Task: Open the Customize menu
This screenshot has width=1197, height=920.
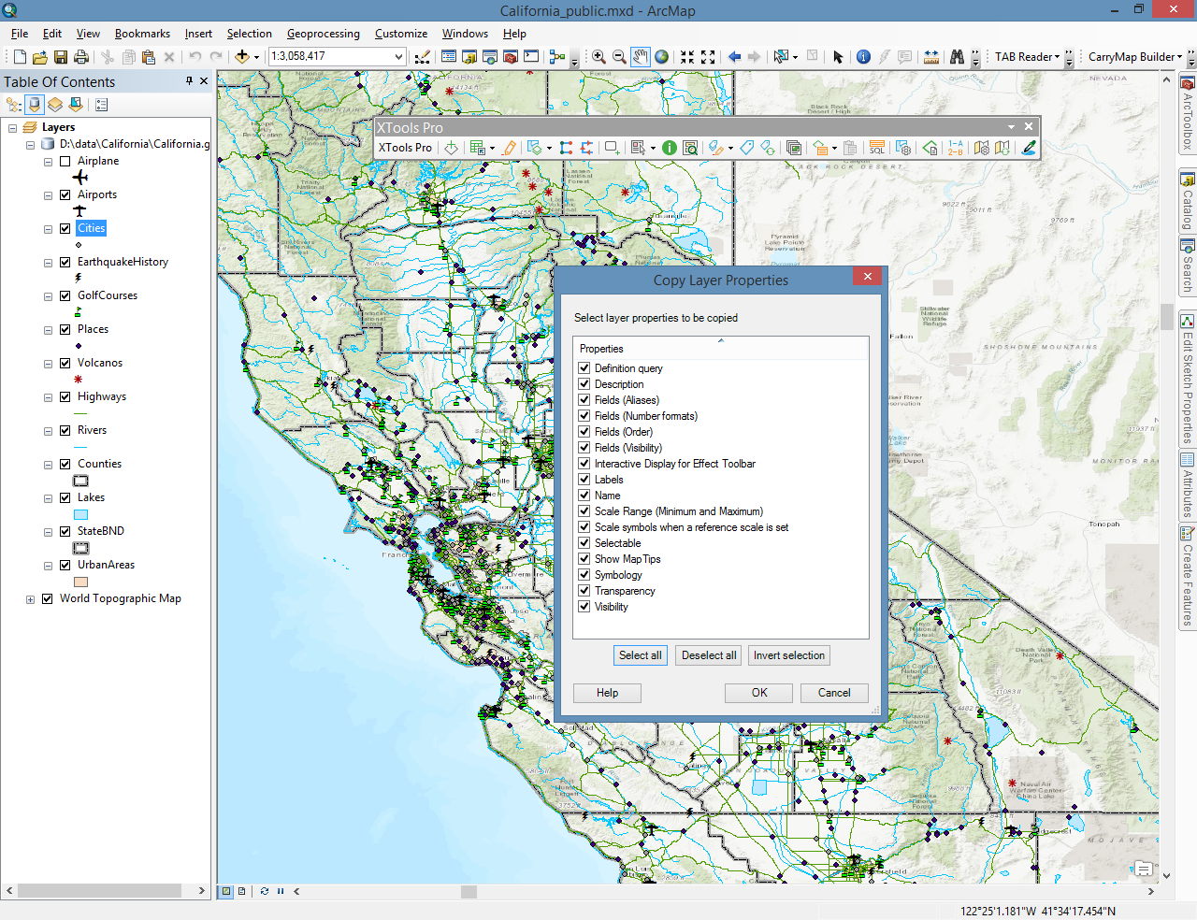Action: (x=401, y=34)
